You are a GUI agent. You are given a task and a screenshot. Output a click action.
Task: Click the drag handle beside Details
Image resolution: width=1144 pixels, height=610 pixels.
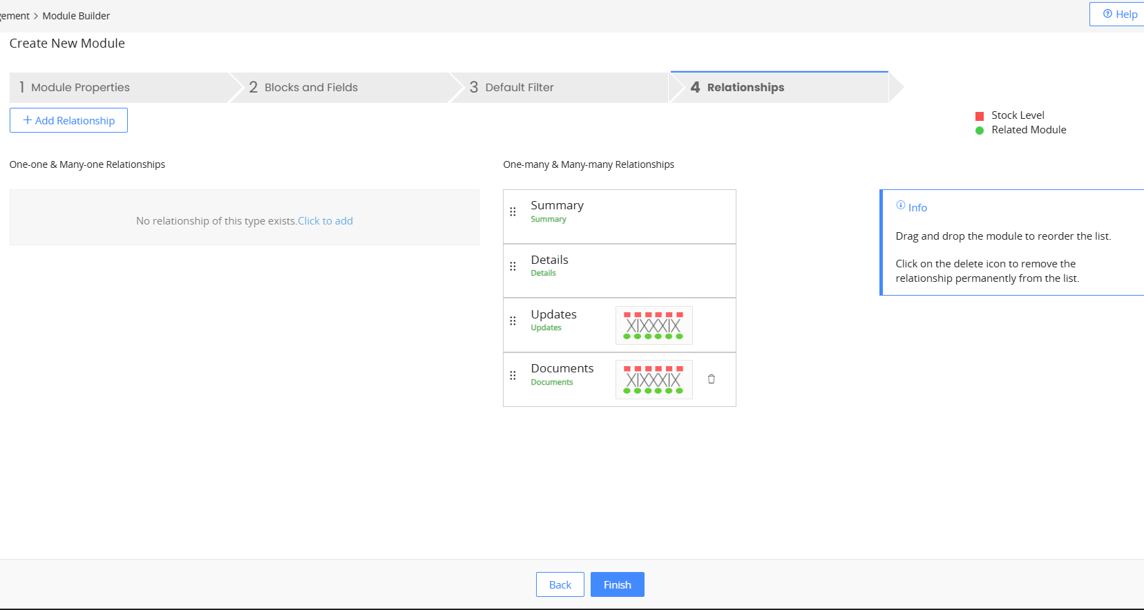coord(513,267)
